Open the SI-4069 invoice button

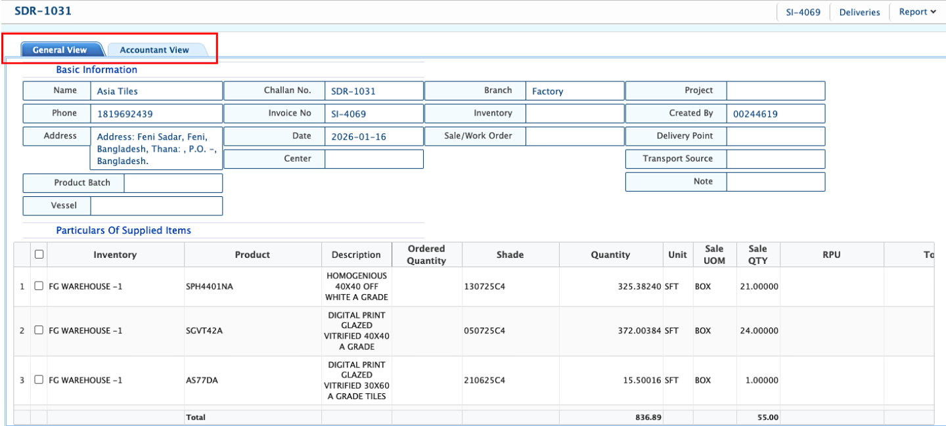pyautogui.click(x=803, y=12)
